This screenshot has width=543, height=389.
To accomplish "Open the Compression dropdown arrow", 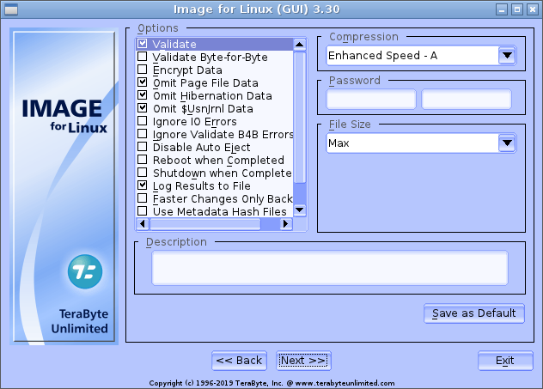I will tap(507, 55).
